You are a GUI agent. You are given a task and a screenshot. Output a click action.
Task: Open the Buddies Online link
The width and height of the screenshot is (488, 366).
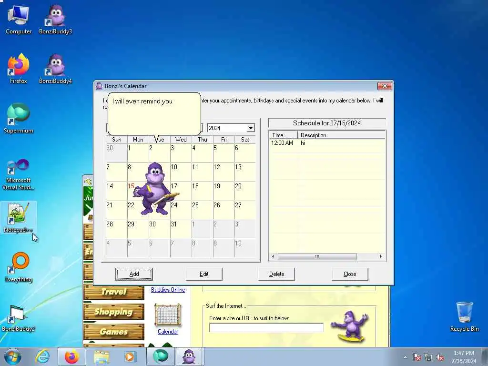[168, 290]
